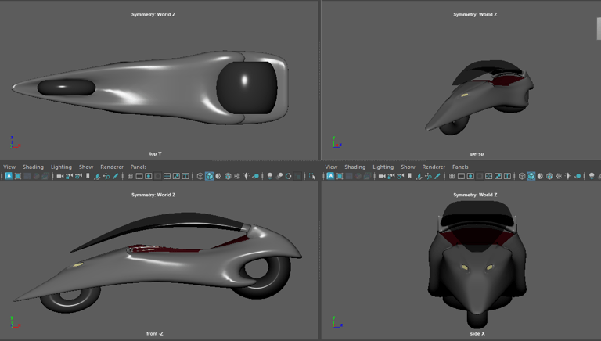Toggle Safe Title in side X panel toolbar

click(507, 176)
